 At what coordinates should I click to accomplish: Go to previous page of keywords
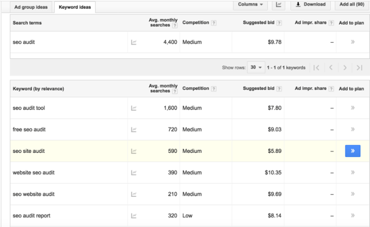pyautogui.click(x=331, y=68)
